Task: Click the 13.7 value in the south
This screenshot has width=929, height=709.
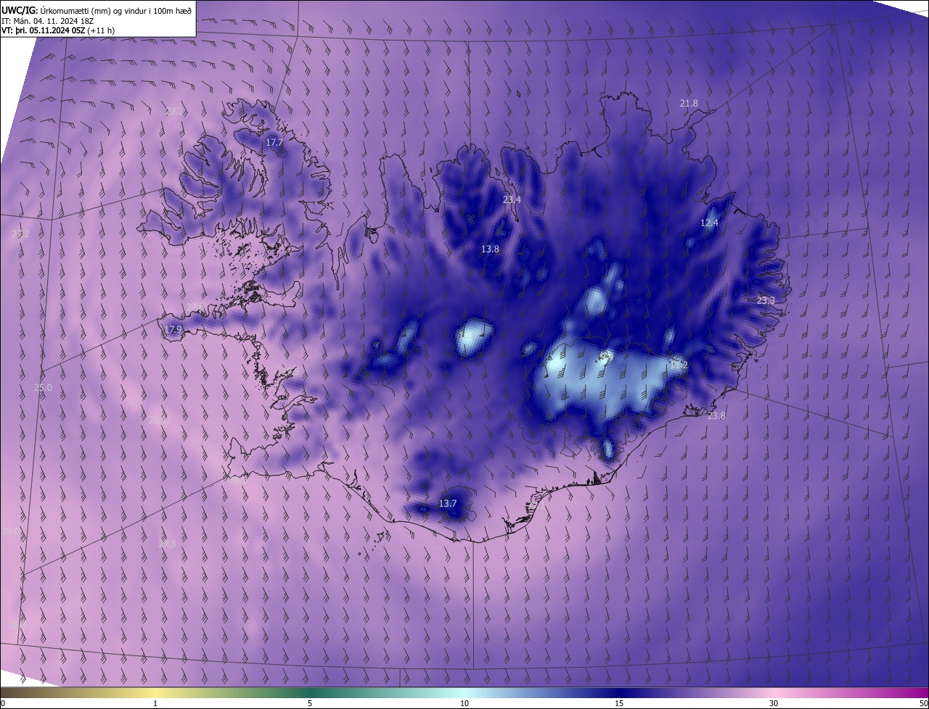Action: point(448,503)
